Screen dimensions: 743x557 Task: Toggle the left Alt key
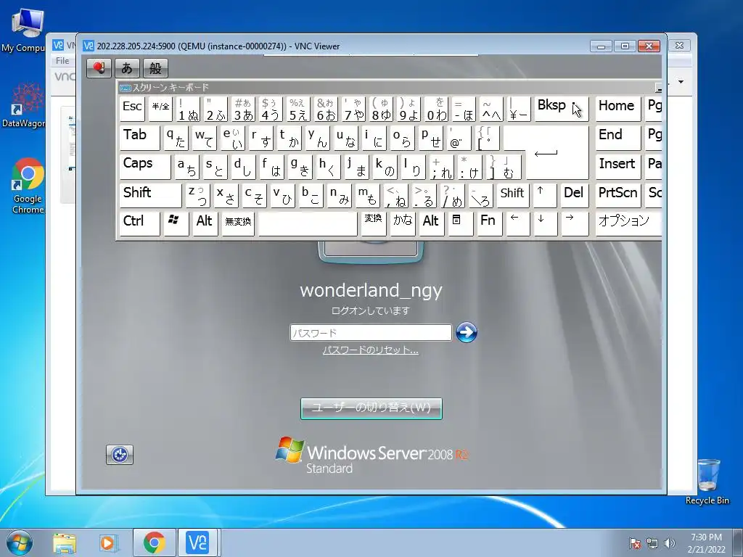click(x=205, y=223)
